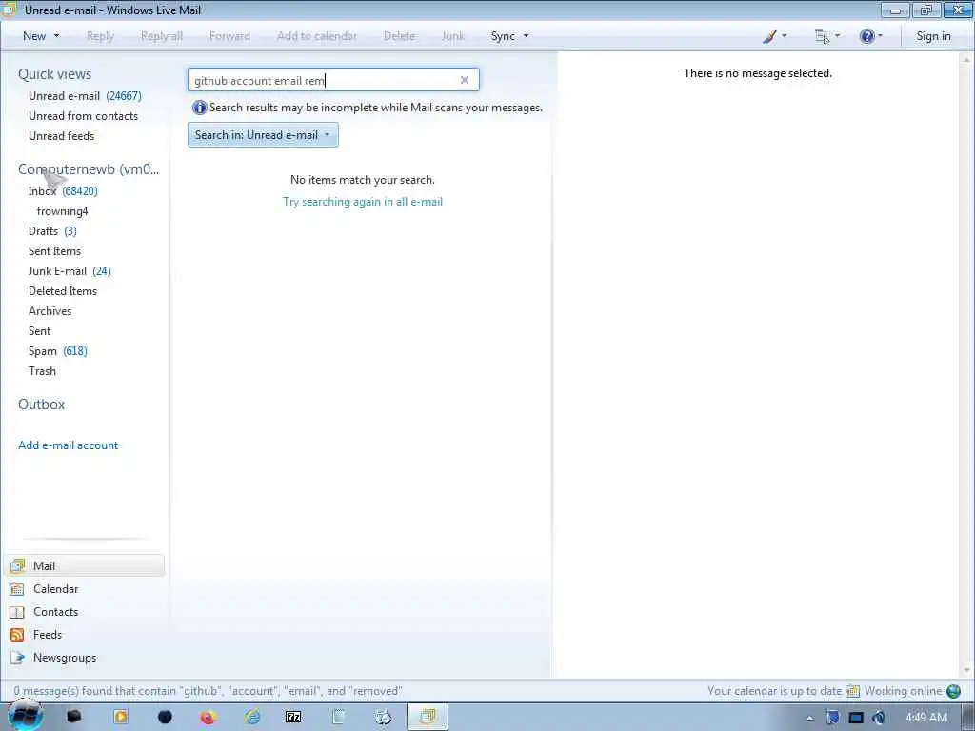Open the Archives folder

[50, 311]
